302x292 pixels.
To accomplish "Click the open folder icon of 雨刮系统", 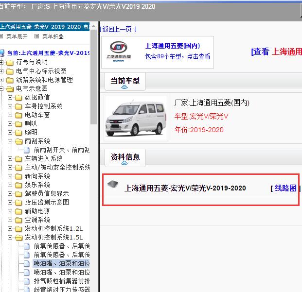I will [x=18, y=141].
